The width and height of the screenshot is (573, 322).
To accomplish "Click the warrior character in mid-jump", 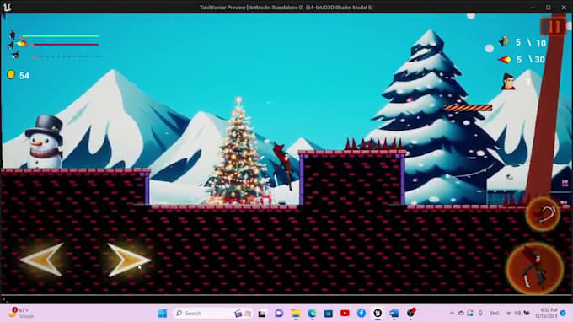I will click(x=284, y=165).
